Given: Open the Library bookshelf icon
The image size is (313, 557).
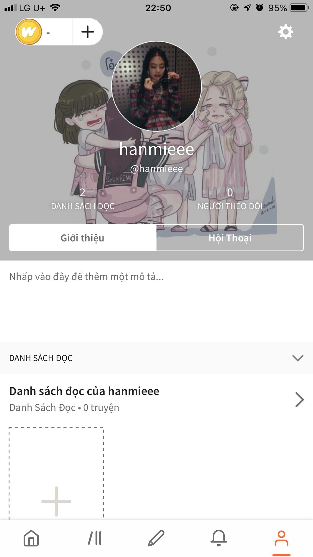Looking at the screenshot, I should [95, 538].
